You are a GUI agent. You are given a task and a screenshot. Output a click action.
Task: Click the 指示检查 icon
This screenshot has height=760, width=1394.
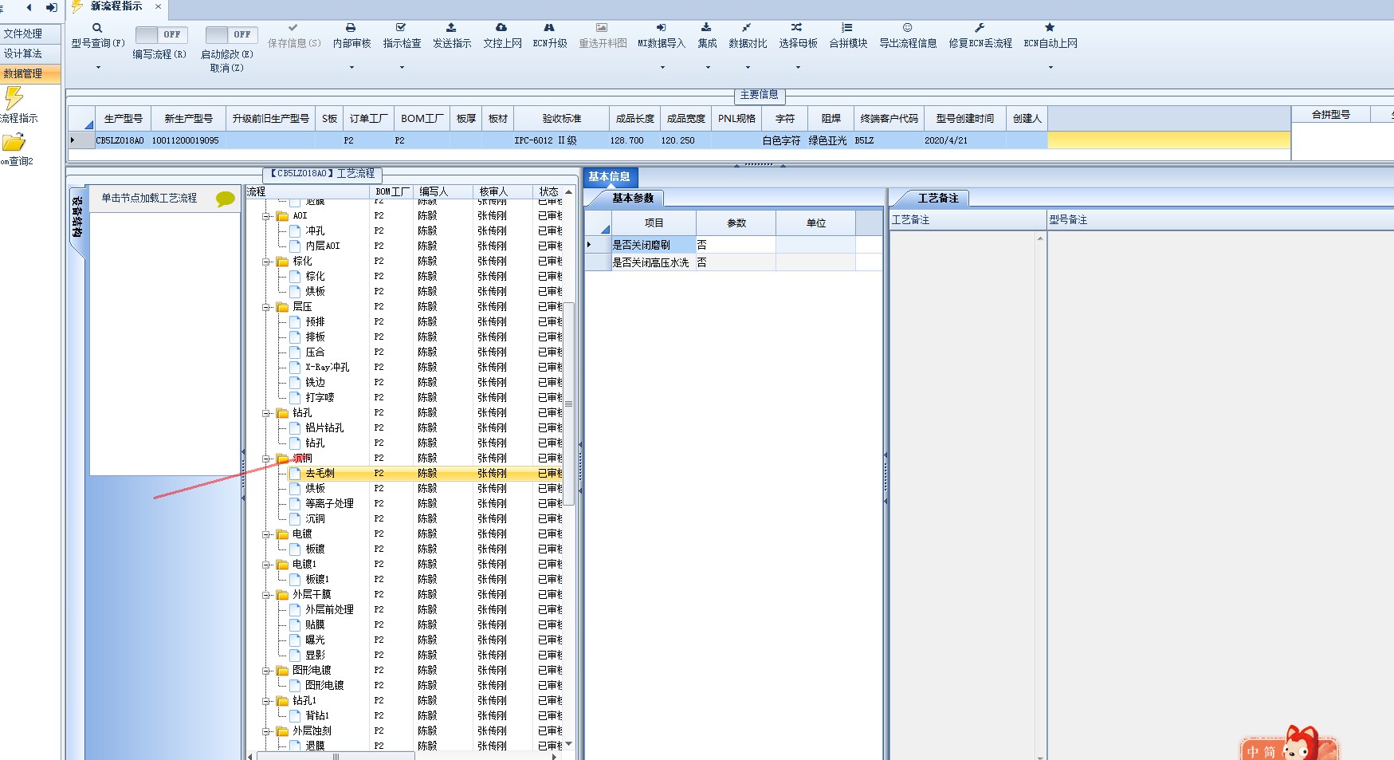(x=401, y=28)
